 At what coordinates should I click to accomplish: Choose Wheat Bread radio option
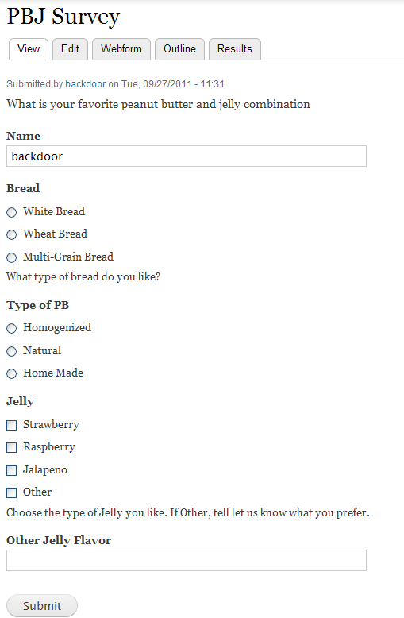coord(11,234)
